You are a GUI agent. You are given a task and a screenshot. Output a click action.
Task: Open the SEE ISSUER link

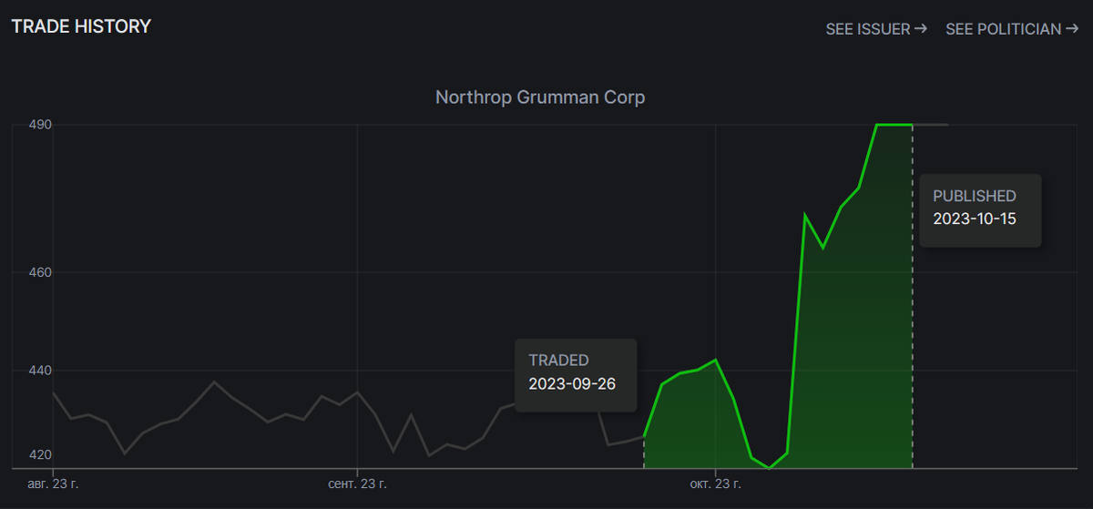point(876,29)
